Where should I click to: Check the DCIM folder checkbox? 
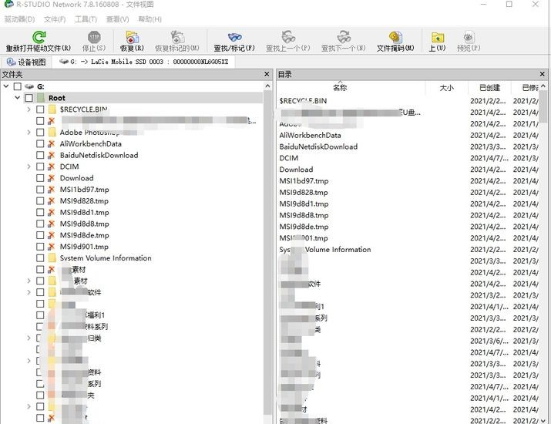click(x=40, y=167)
